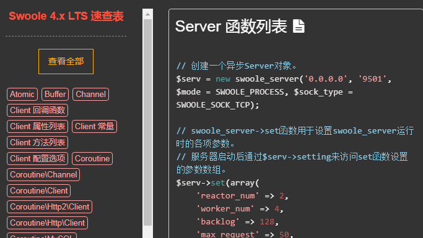Viewport: 423px width, 238px height.
Task: Click the 'reactor_num' => 2 line
Action: click(242, 196)
